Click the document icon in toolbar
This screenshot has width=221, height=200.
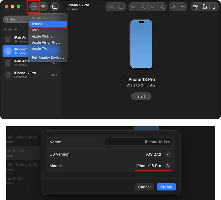point(205,7)
